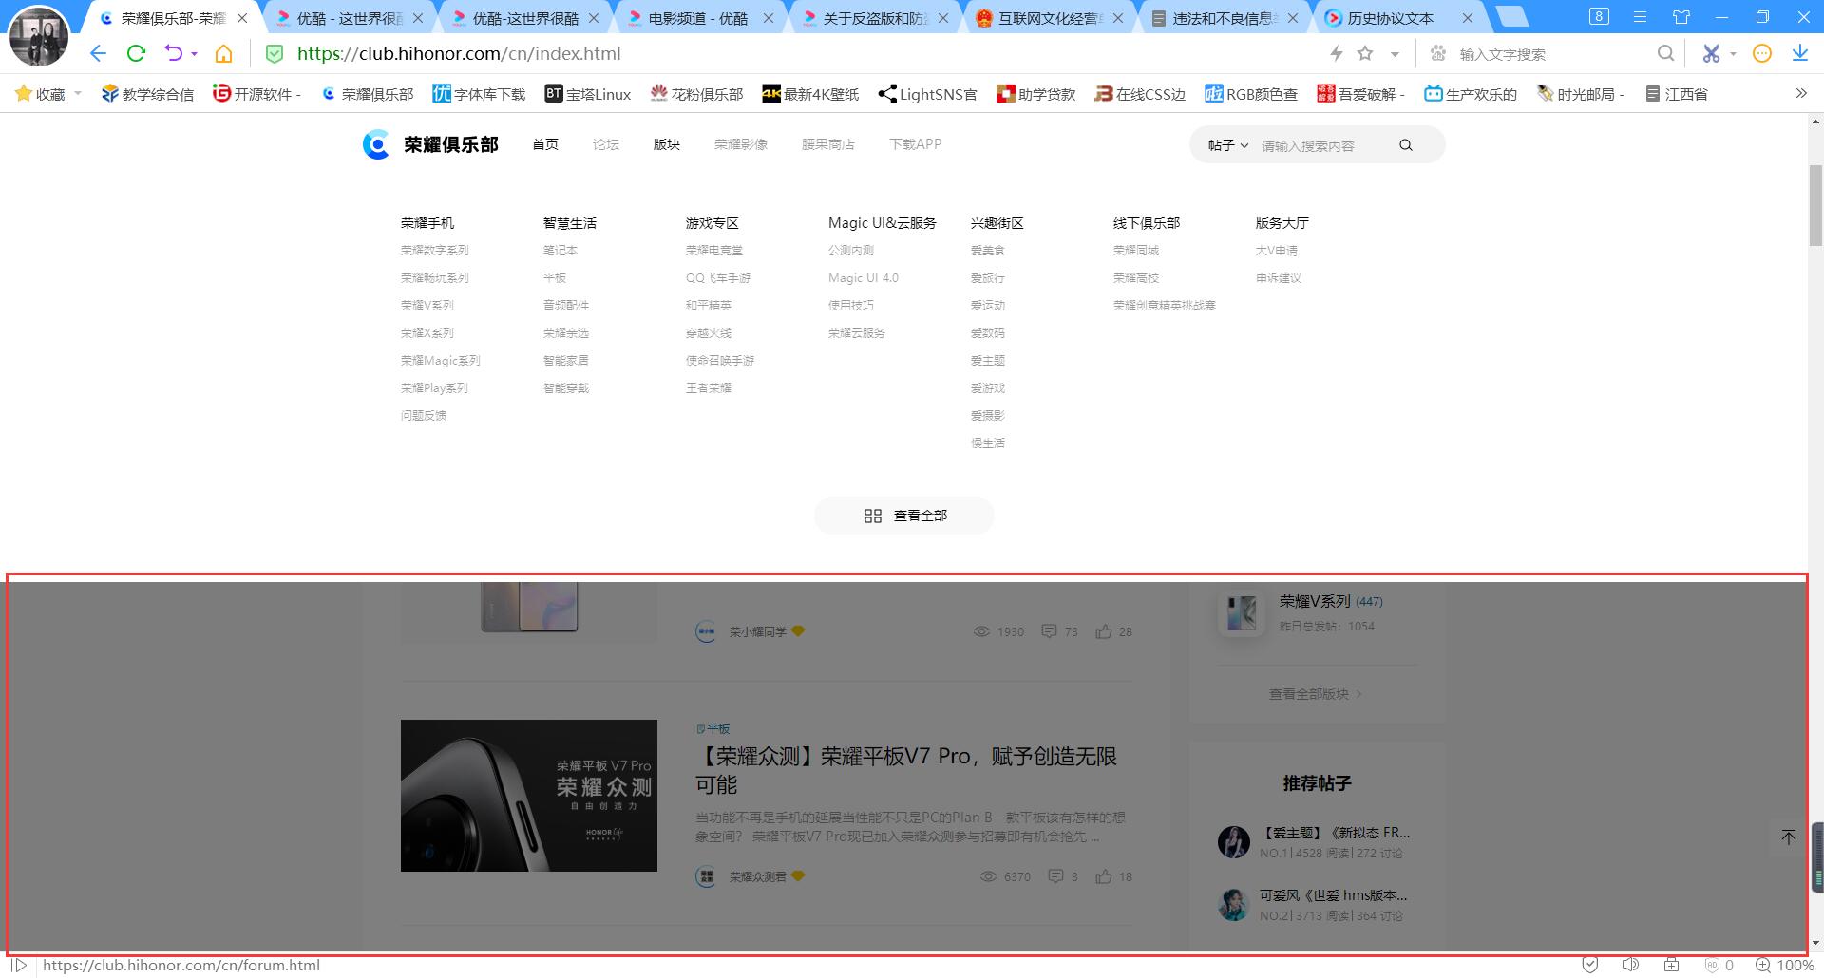Open the 首页 nav item
Viewport: 1824px width, 978px height.
pyautogui.click(x=545, y=144)
